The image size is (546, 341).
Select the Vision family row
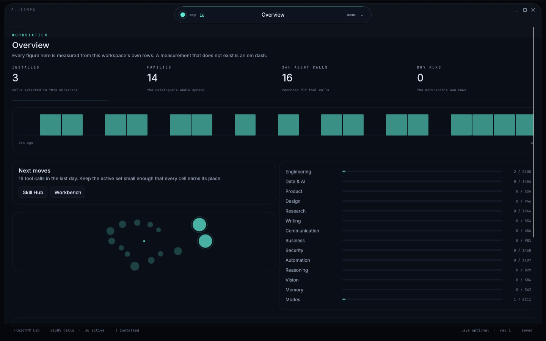408,280
